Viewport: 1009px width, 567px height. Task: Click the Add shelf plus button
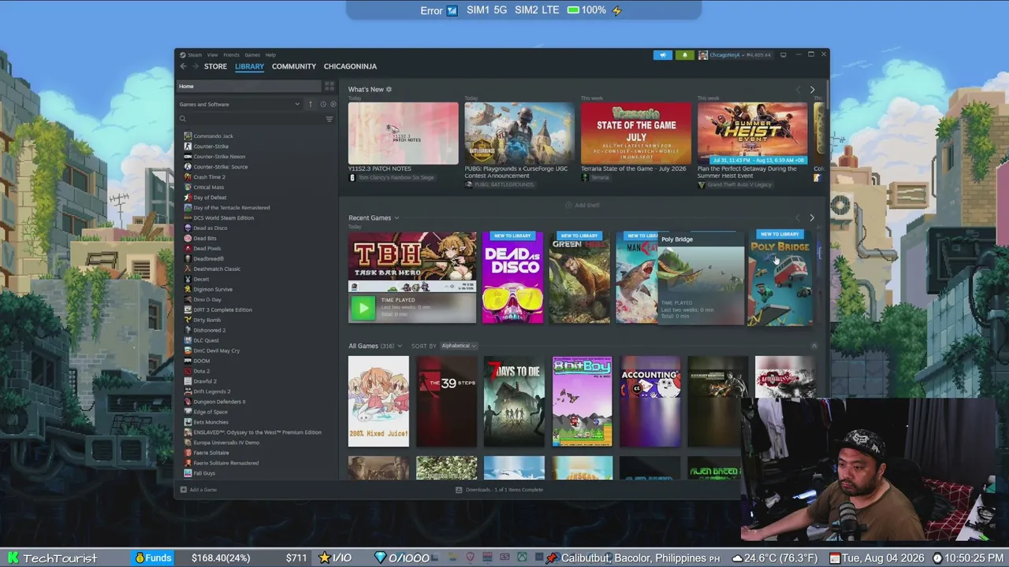point(568,205)
